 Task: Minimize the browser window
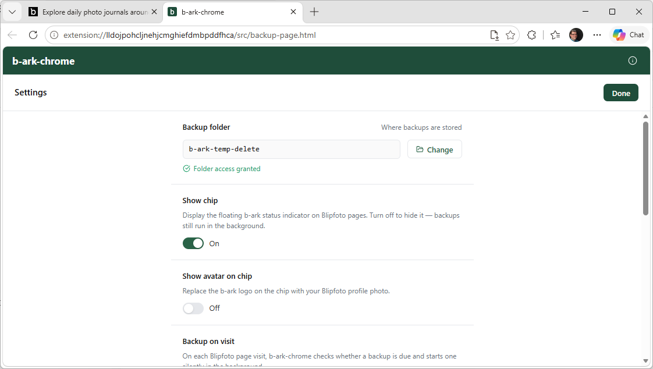585,12
